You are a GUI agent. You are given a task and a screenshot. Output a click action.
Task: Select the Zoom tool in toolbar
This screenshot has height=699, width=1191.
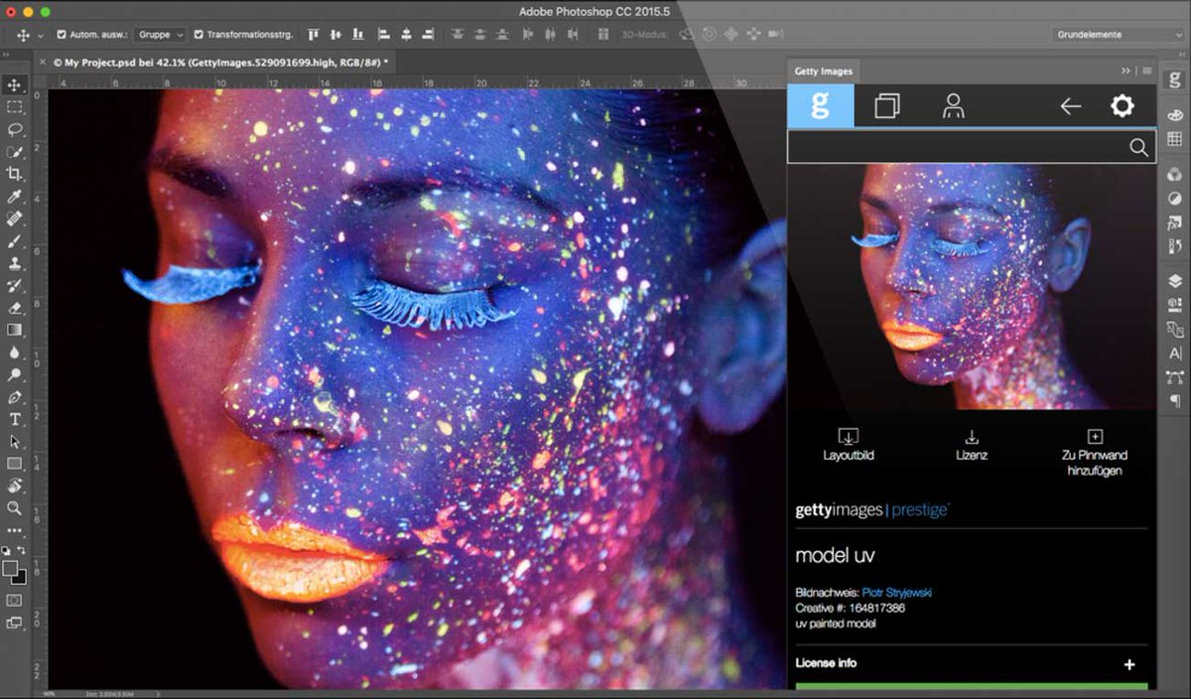[15, 508]
